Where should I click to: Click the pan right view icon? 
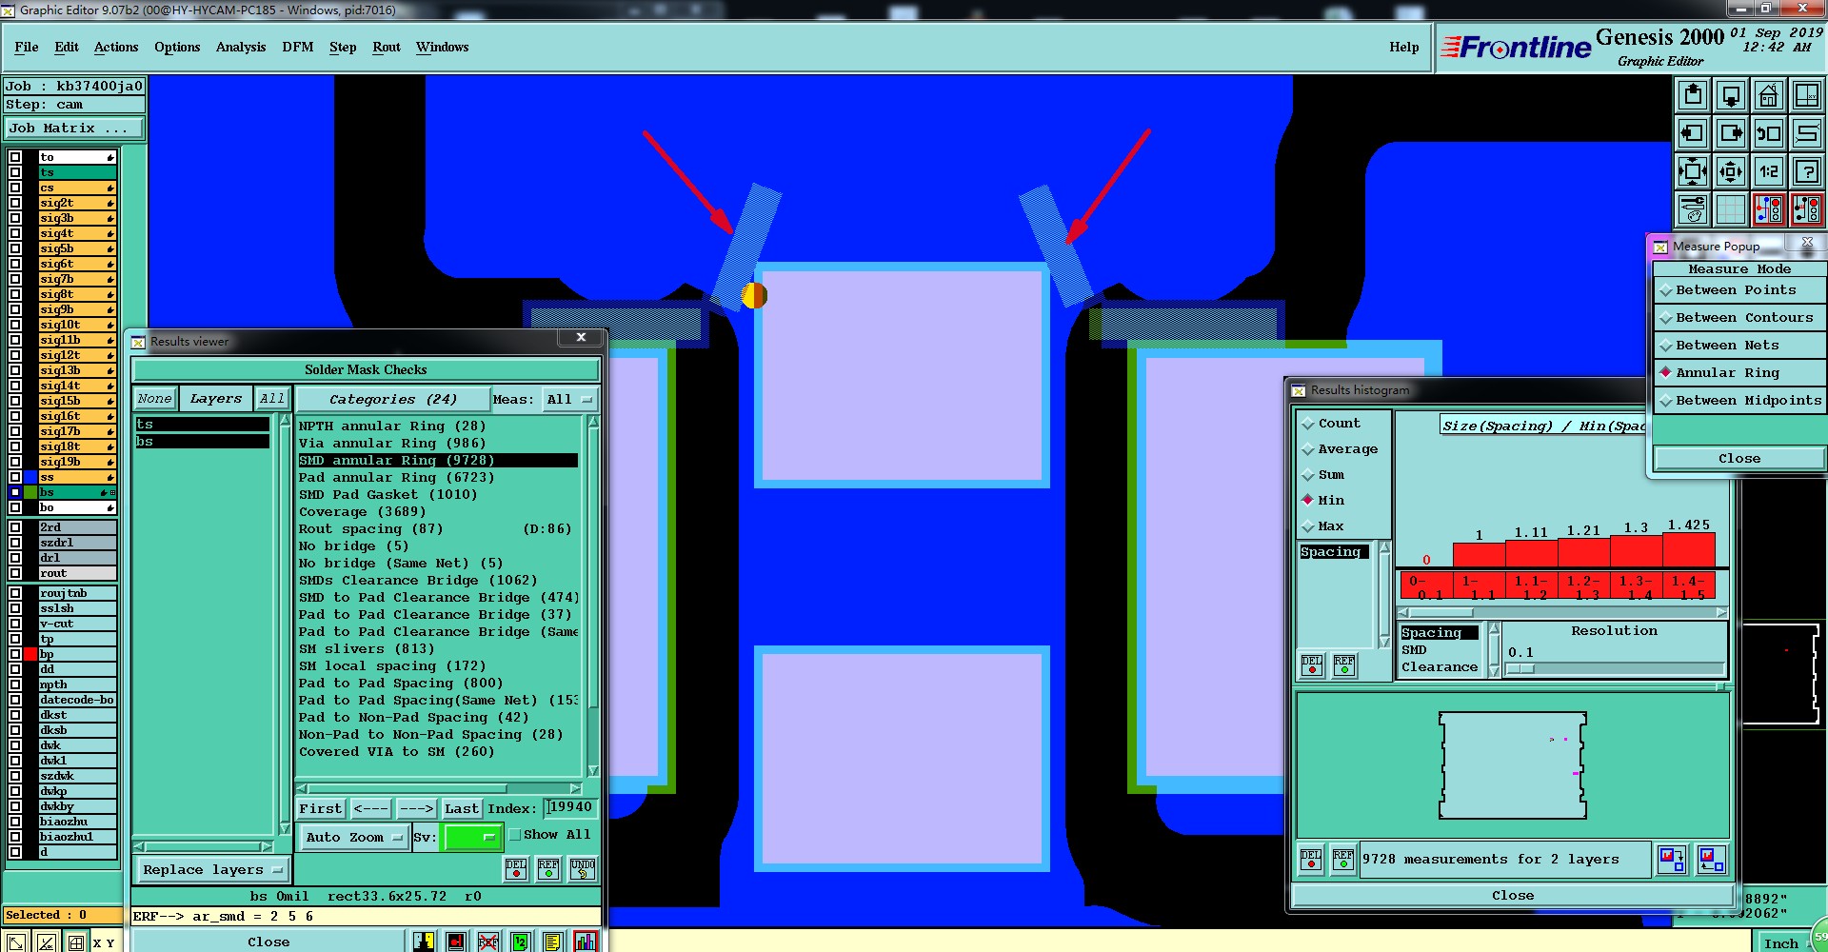coord(1731,133)
